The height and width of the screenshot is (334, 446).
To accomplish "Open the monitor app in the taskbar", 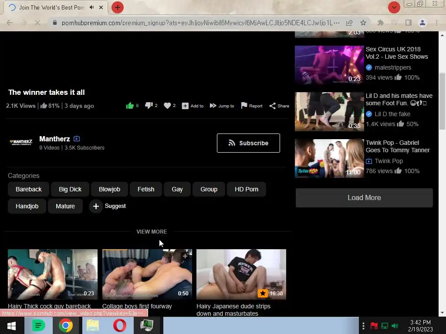I will [x=147, y=325].
